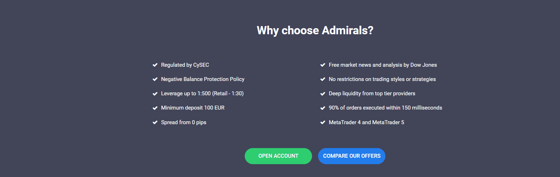Open a new account with the green button
This screenshot has height=177, width=560.
tap(278, 156)
